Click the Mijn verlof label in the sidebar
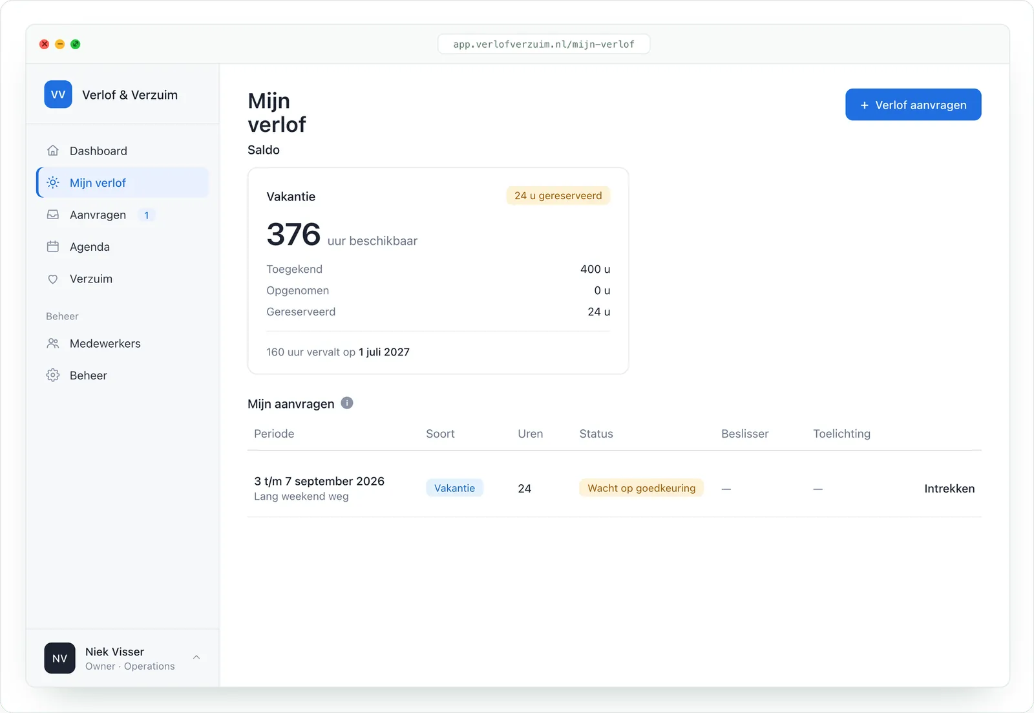Image resolution: width=1034 pixels, height=713 pixels. (x=98, y=183)
